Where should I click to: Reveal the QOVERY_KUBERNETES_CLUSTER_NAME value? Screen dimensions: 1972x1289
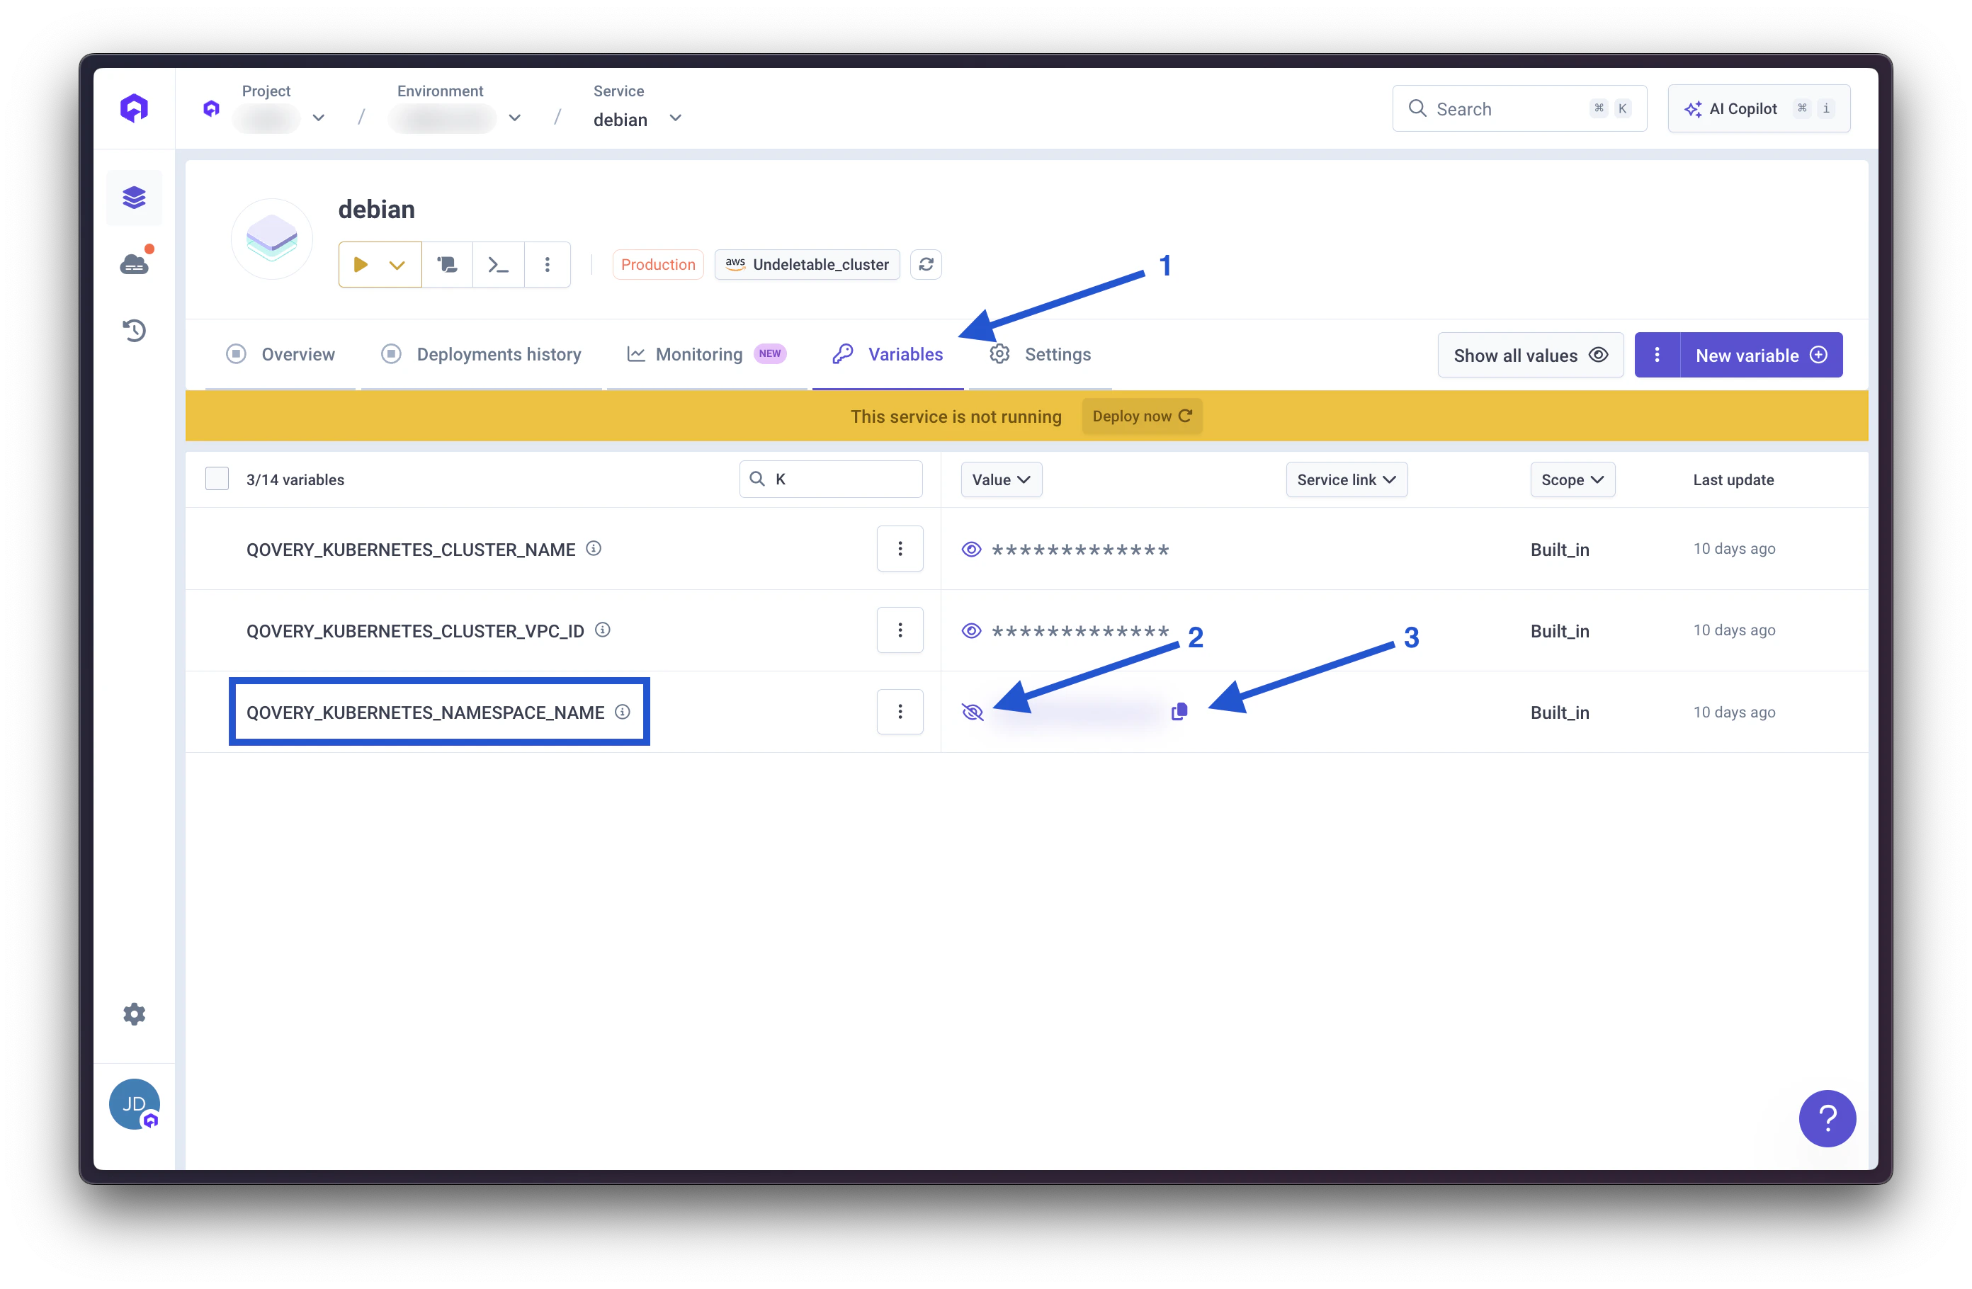tap(971, 548)
